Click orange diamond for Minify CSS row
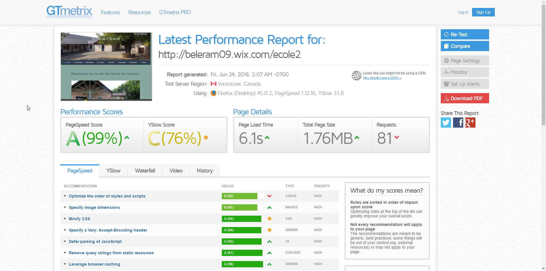This screenshot has height=271, width=546. coord(270,219)
